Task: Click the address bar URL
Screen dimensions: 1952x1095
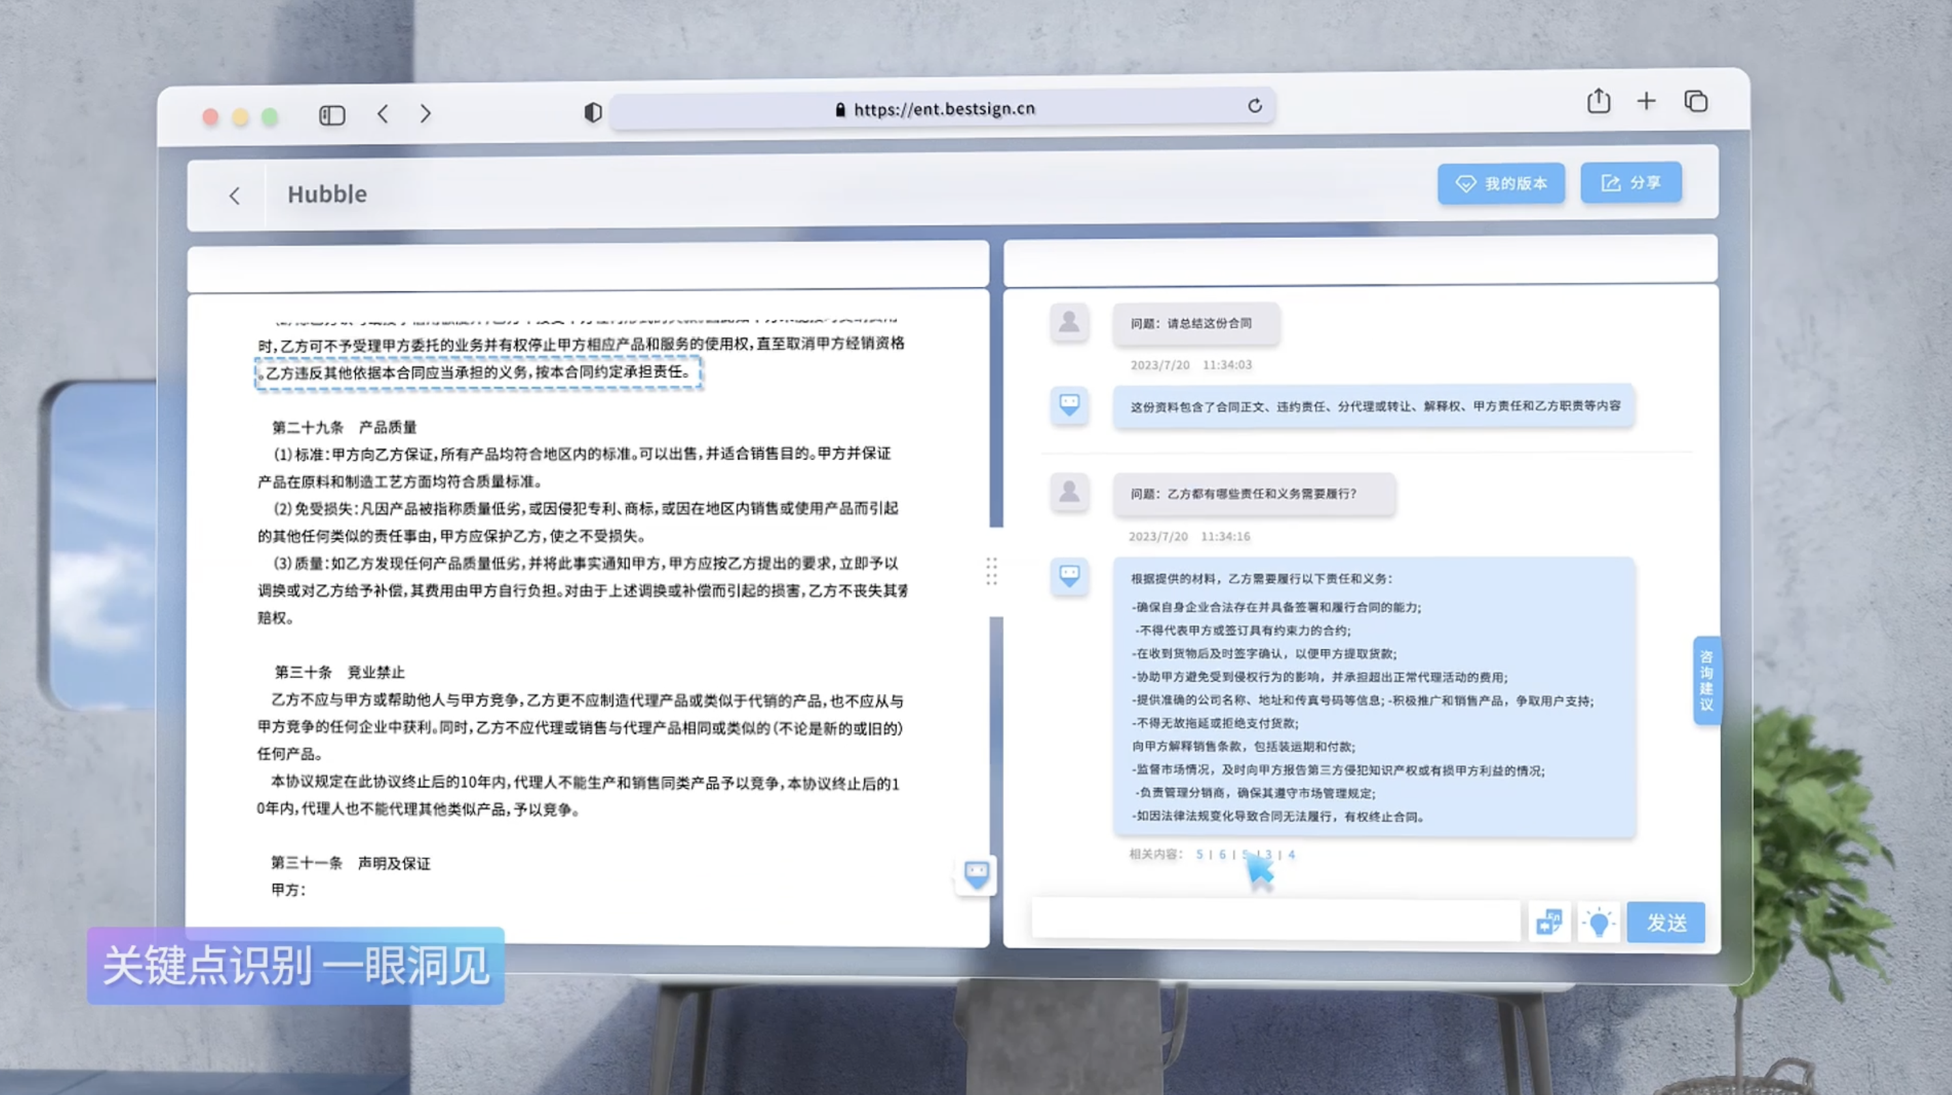Action: [943, 109]
